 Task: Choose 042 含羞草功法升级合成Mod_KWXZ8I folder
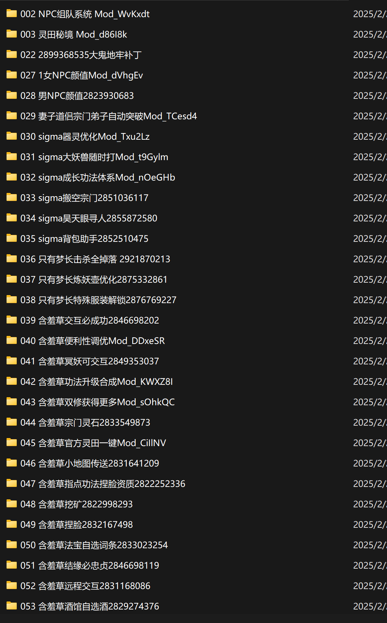point(96,382)
